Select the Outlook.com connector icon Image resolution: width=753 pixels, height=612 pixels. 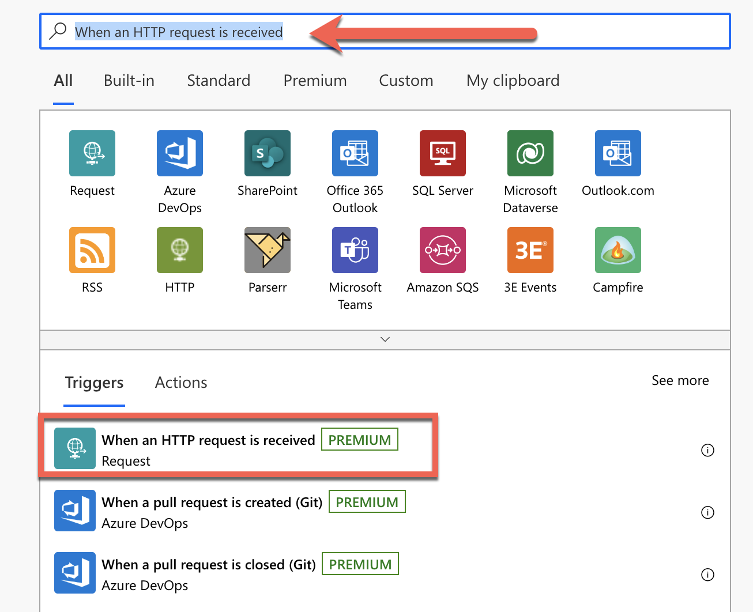point(618,153)
